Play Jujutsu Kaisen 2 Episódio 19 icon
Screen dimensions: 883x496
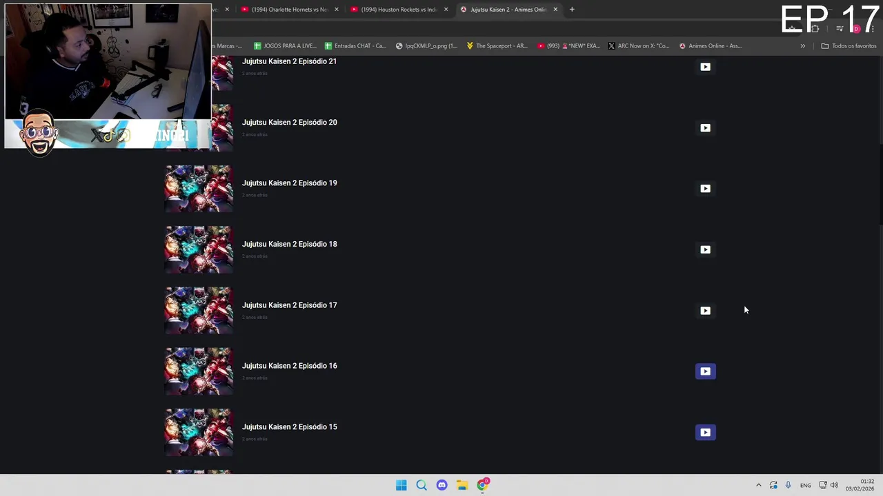point(705,188)
